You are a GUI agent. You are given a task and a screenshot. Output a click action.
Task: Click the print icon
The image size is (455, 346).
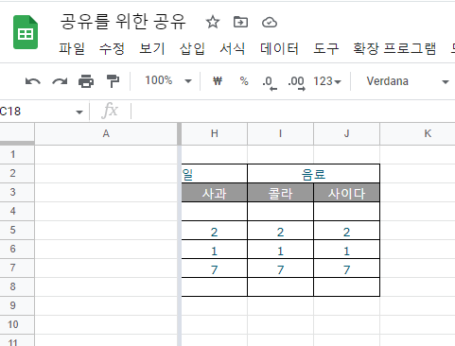click(86, 81)
